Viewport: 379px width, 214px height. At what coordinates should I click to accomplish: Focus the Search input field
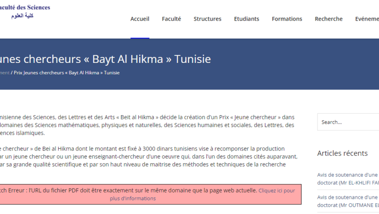[348, 122]
